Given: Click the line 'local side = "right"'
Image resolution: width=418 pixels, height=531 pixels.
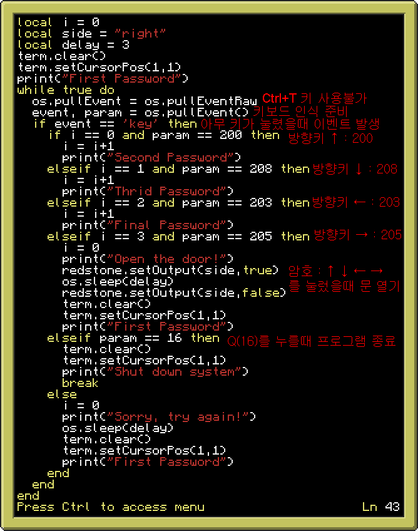Looking at the screenshot, I should point(91,34).
